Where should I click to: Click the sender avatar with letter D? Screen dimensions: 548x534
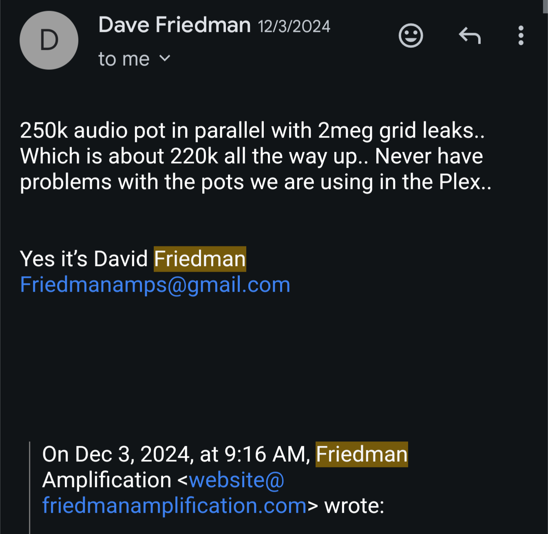(49, 40)
